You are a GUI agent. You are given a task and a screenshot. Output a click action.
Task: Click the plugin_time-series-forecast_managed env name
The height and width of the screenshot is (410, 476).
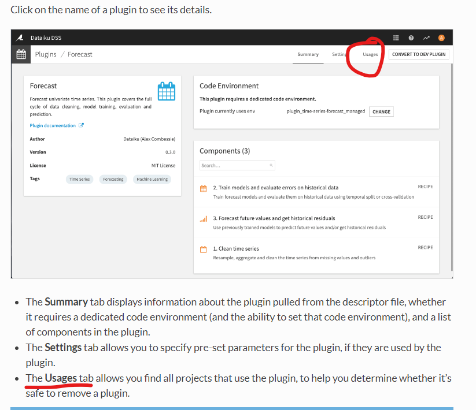(x=326, y=111)
